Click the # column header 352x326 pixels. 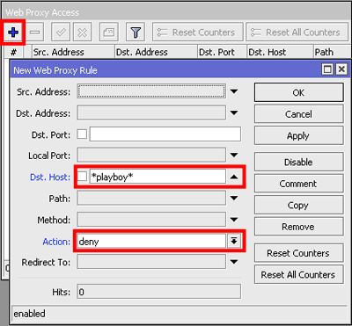click(x=14, y=52)
